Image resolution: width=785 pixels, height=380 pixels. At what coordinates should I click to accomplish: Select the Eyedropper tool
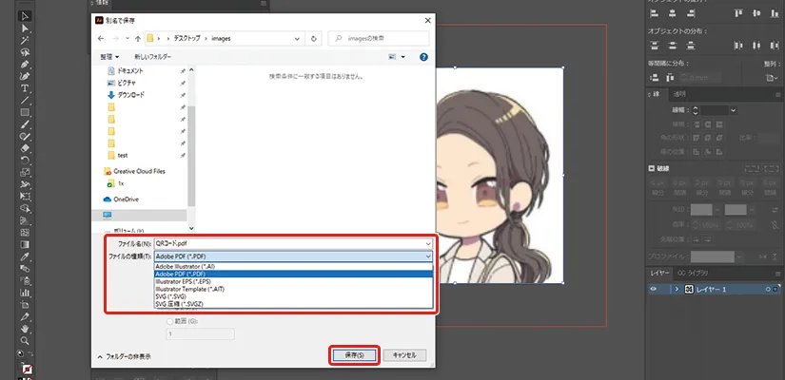coord(25,256)
